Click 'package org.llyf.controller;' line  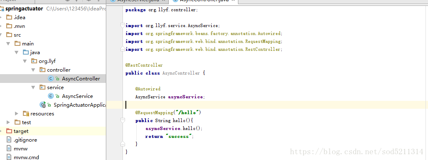pyautogui.click(x=161, y=10)
